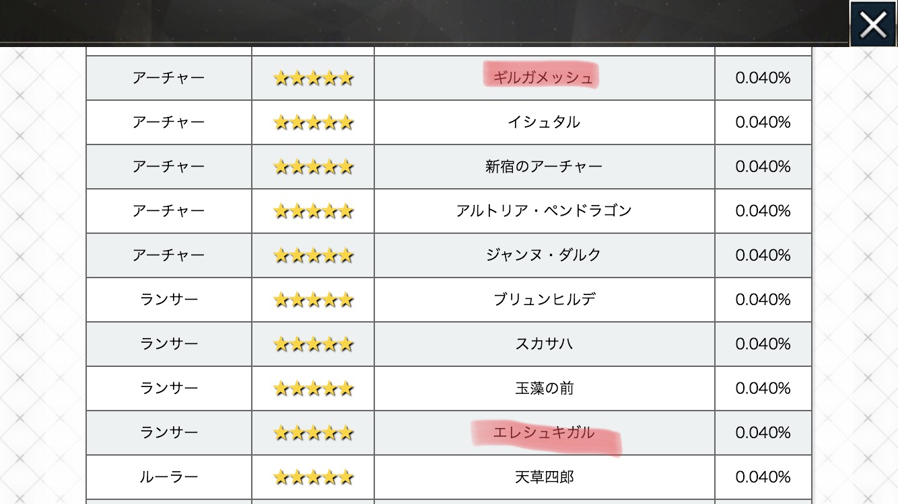Click the five stars beside 玉藻の前
Image resolution: width=898 pixels, height=504 pixels.
pyautogui.click(x=313, y=388)
